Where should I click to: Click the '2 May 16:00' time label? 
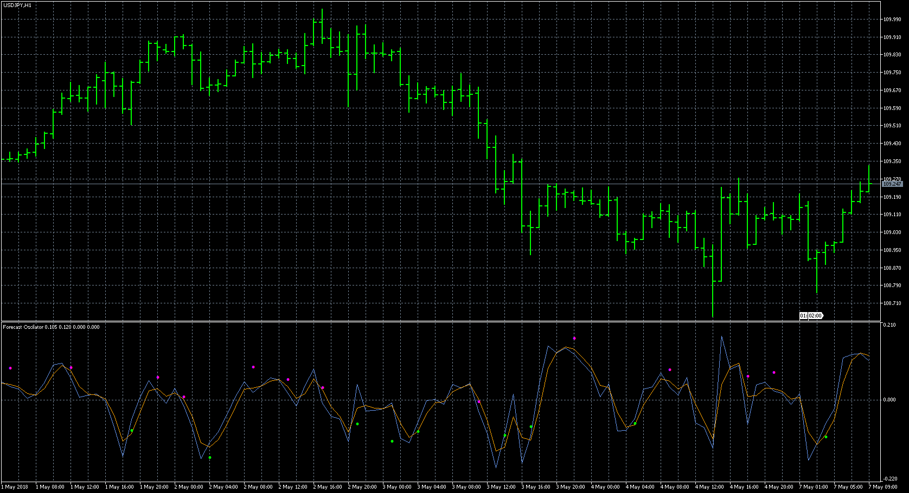(x=328, y=487)
